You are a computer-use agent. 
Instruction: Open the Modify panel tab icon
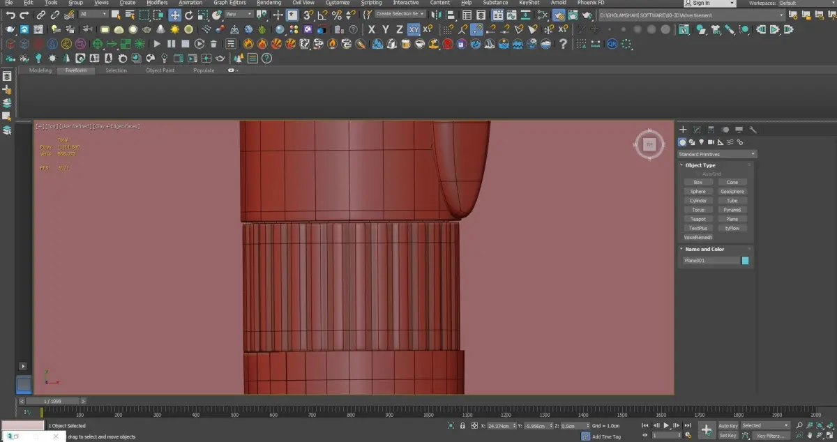(697, 130)
